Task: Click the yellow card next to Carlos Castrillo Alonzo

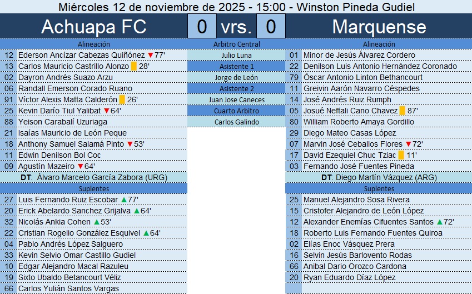Action: (x=133, y=66)
